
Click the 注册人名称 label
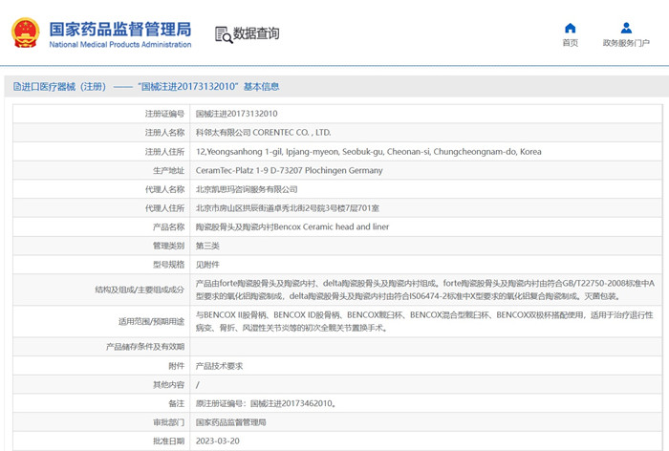(x=164, y=133)
